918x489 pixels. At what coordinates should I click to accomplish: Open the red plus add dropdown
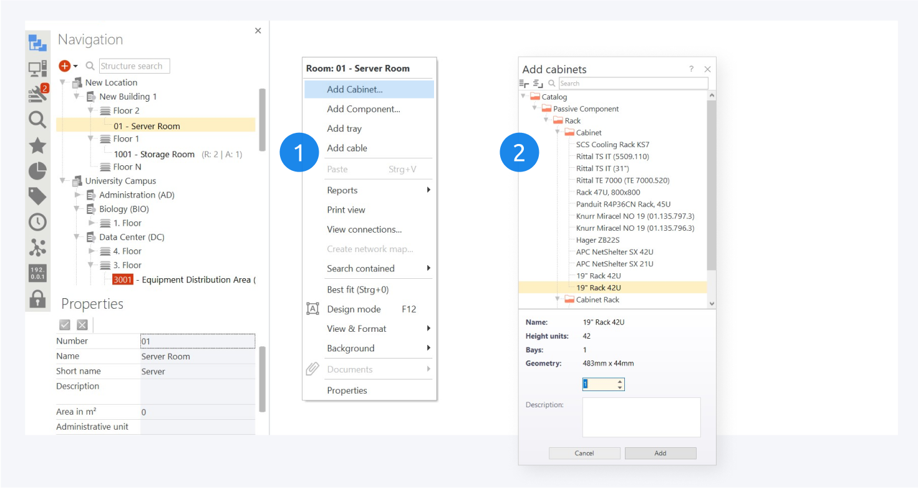[x=67, y=66]
